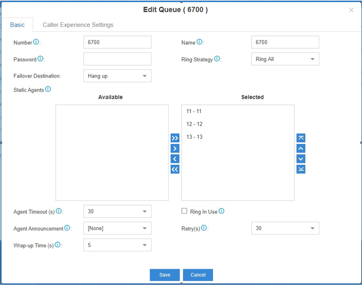Enable the Ring In Use checkbox
362x285 pixels.
point(184,211)
